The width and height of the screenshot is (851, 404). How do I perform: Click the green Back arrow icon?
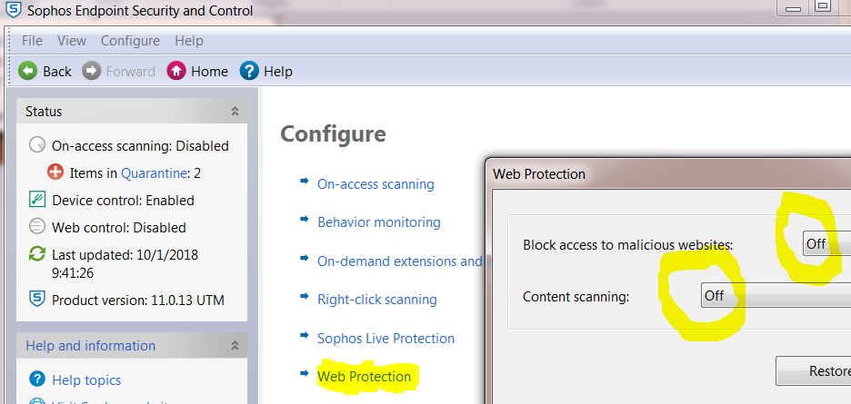[x=27, y=71]
